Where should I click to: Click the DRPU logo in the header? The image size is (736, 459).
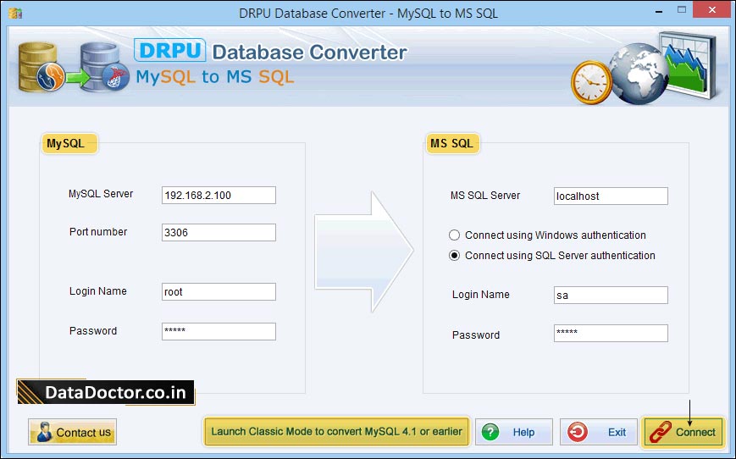coord(170,51)
